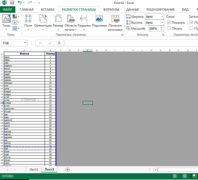Select row 18 header
The width and height of the screenshot is (198, 180).
[x=2, y=103]
